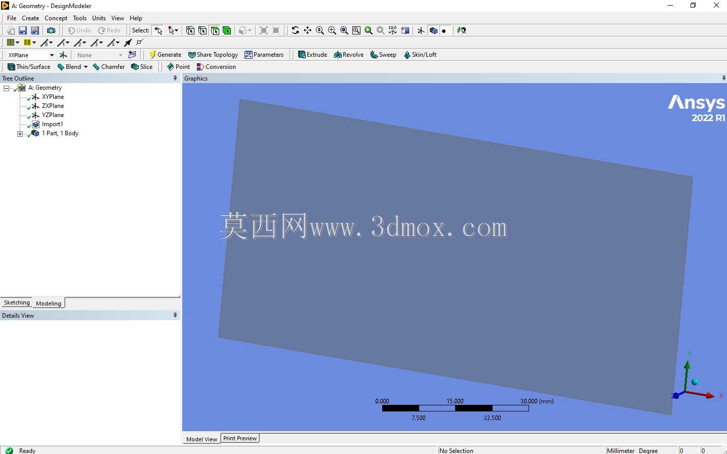
Task: Switch to the ISO isometric view
Action: 393,30
